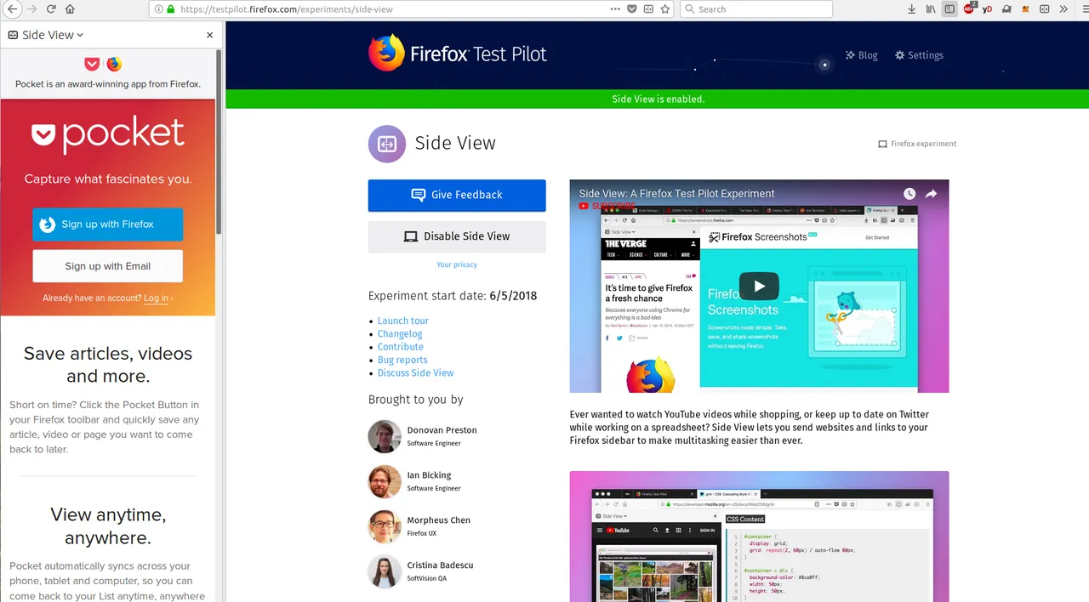Viewport: 1089px width, 602px height.
Task: Focus the browser Search box
Action: click(x=755, y=9)
